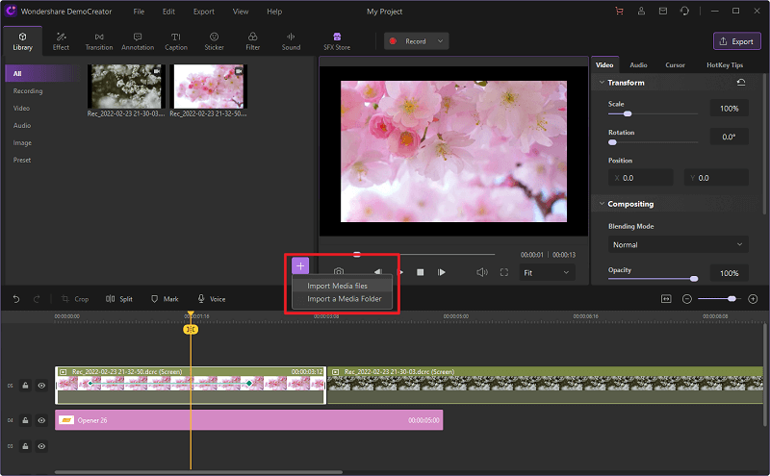Open the Record dropdown arrow
Screen dimensions: 770x476
(x=440, y=41)
